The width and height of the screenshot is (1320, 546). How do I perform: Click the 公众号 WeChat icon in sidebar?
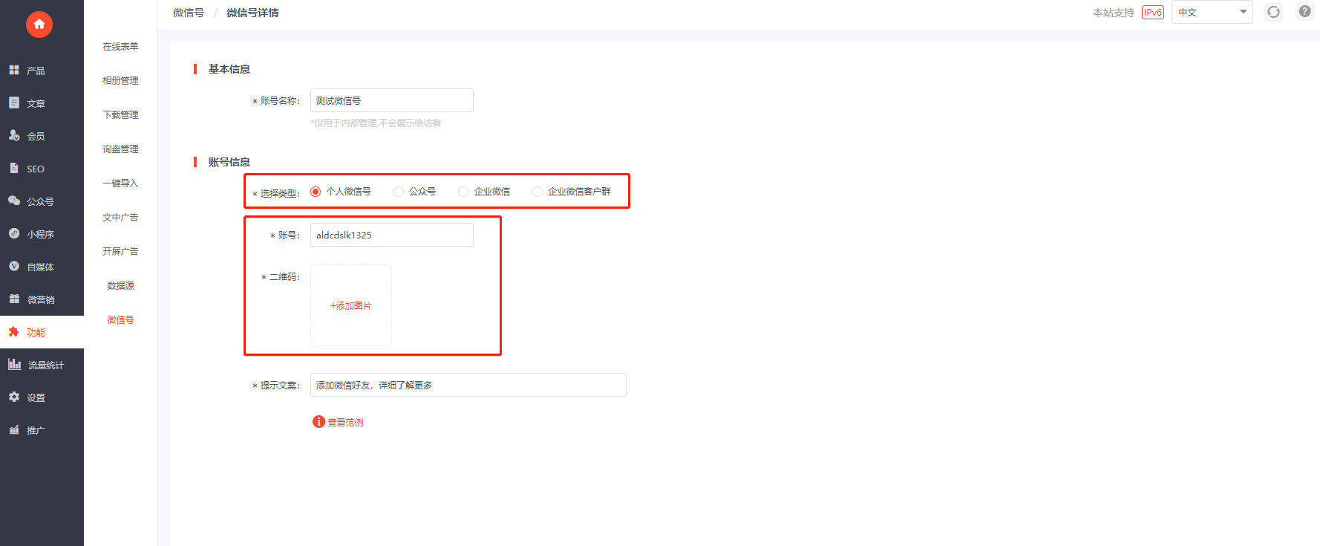14,201
